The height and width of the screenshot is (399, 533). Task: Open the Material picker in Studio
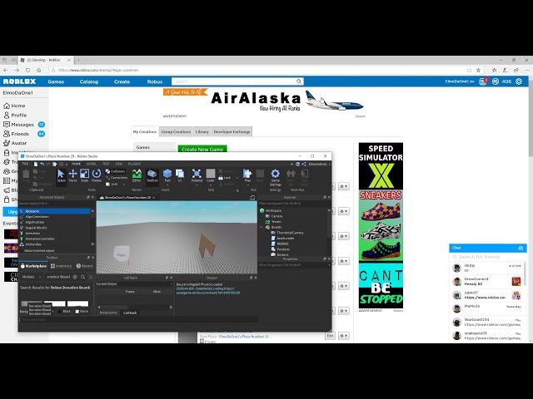[x=197, y=174]
